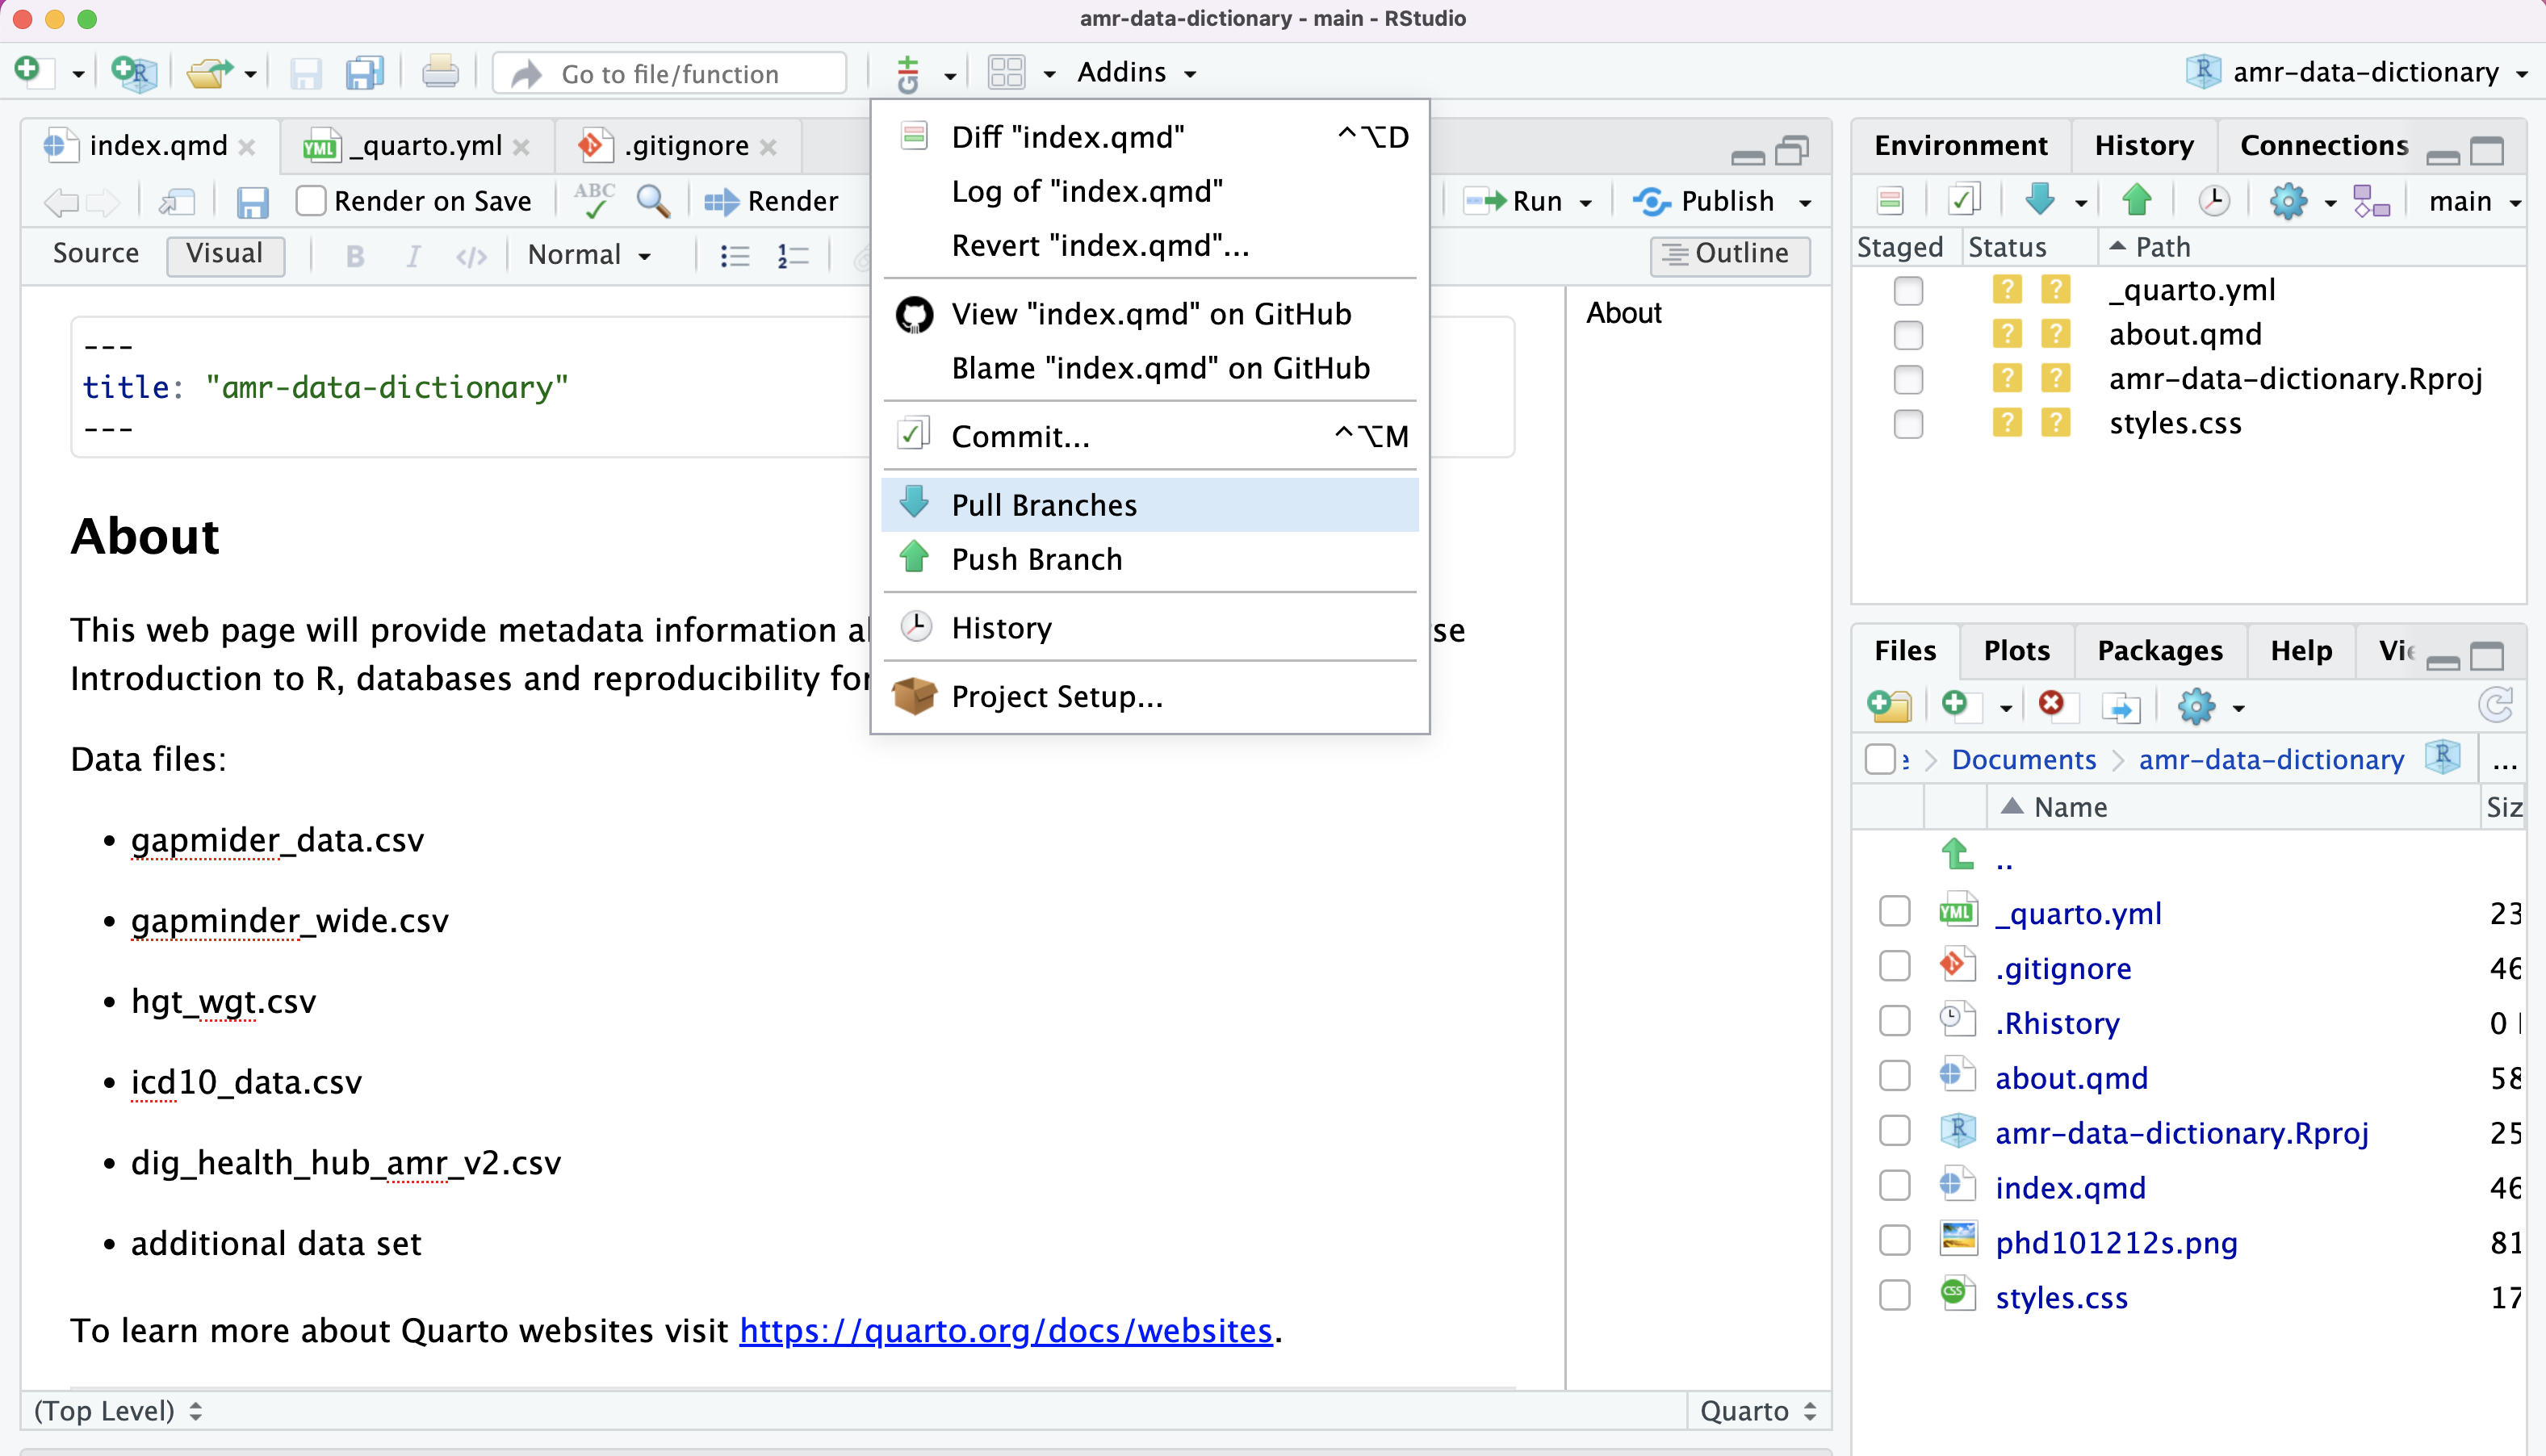Click the Outline button
This screenshot has height=1456, width=2546.
click(x=1729, y=255)
